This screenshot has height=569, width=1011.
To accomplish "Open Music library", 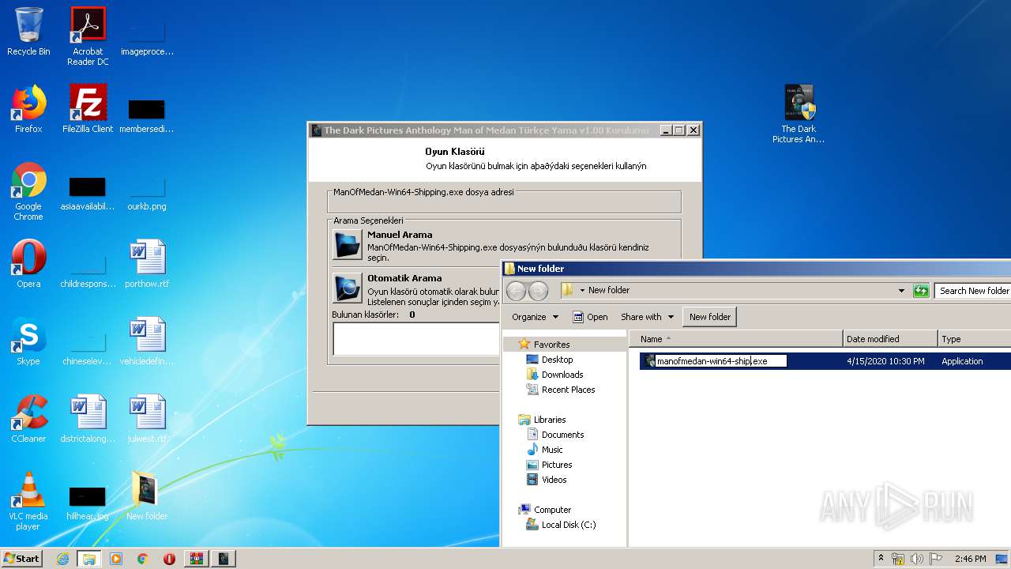I will tap(551, 450).
